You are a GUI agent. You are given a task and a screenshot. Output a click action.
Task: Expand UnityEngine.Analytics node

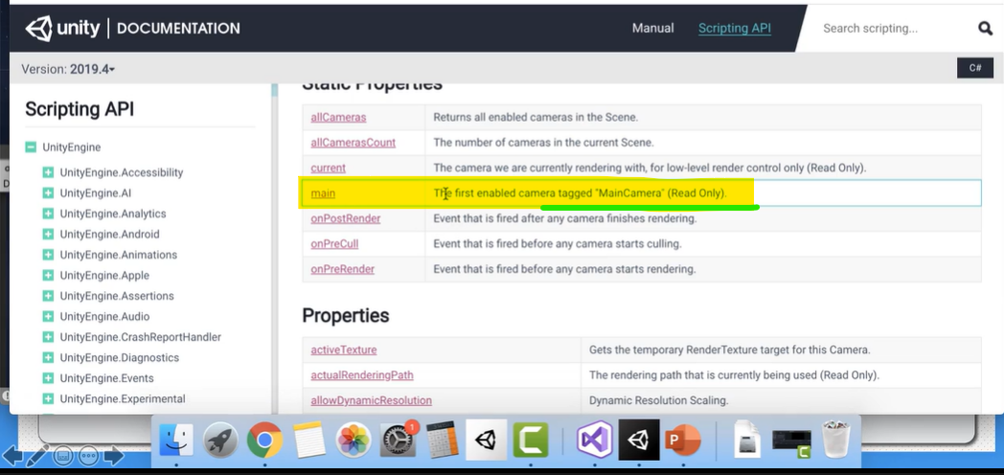(48, 214)
